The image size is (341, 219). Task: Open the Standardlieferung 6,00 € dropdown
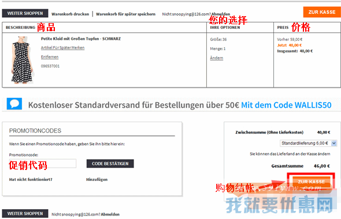308,144
